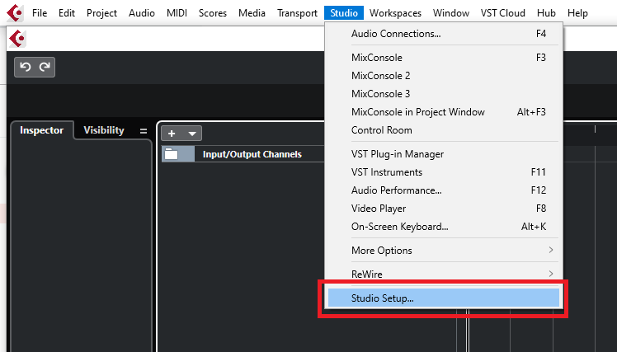
Task: Open the VST Cloud menu
Action: pos(503,13)
